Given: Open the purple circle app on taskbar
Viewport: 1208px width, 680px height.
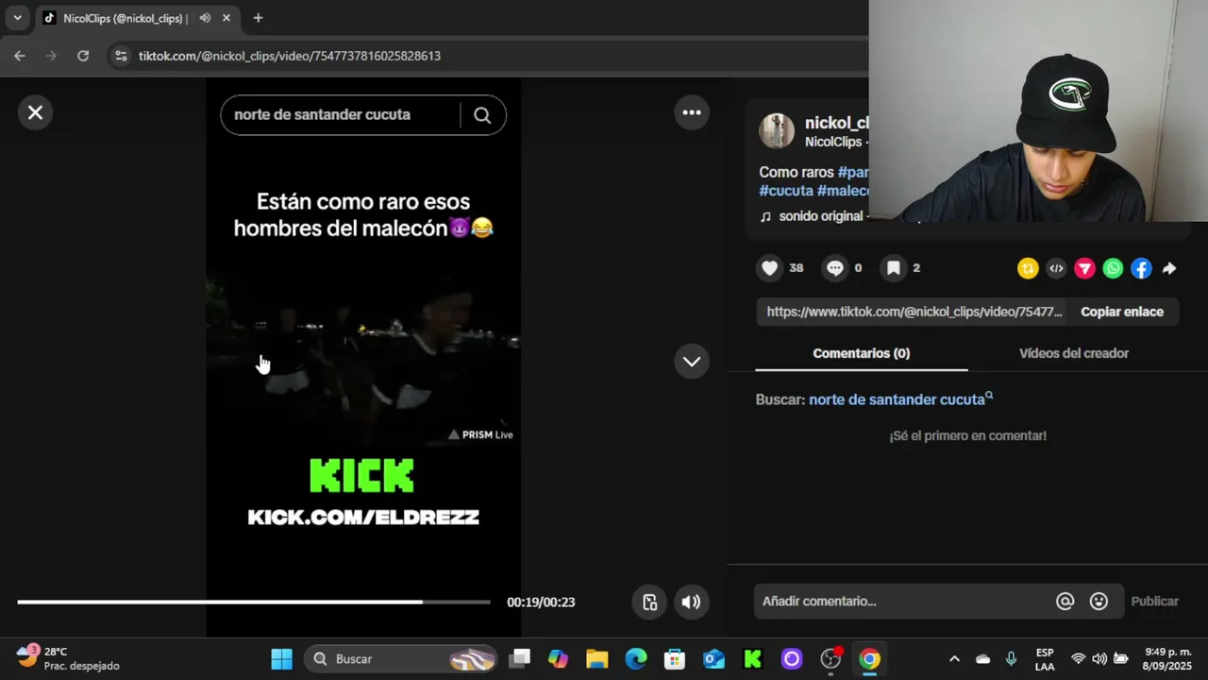Looking at the screenshot, I should click(x=791, y=658).
